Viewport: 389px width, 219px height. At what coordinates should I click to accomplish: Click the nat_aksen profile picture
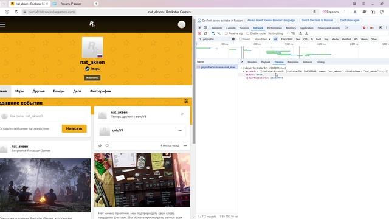pos(92,47)
